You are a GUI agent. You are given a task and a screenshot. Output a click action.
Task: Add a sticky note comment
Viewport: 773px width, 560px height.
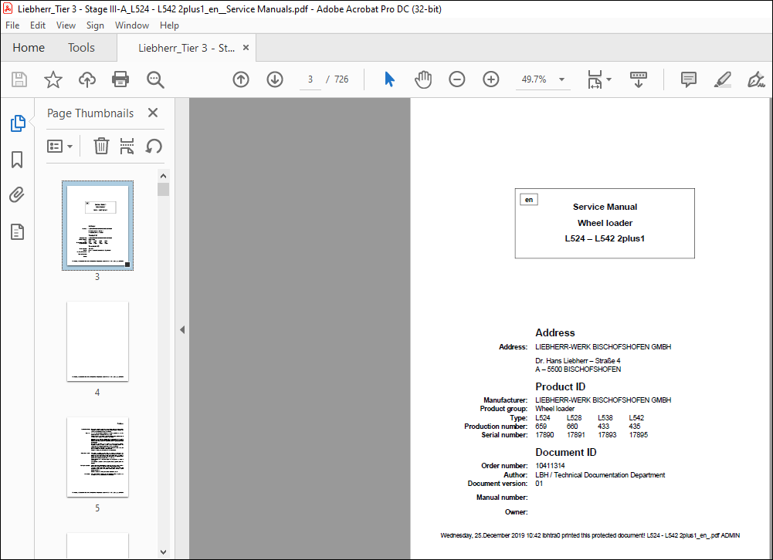coord(689,79)
